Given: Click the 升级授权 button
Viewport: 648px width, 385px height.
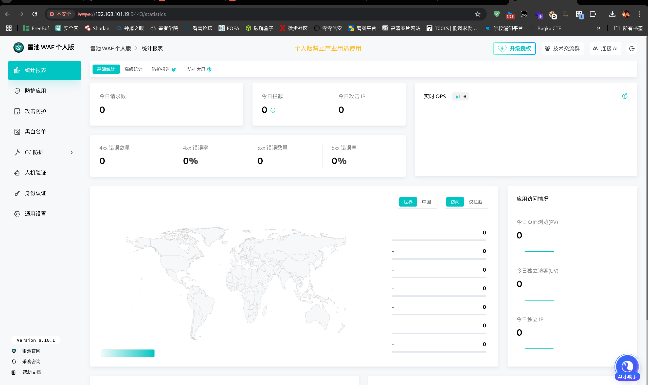Looking at the screenshot, I should (514, 49).
